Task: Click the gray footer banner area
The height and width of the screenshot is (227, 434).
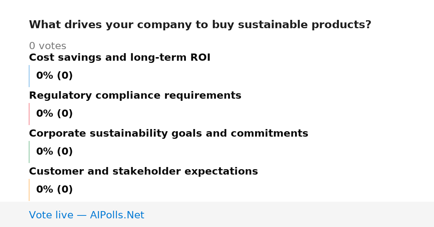Action: point(217,214)
